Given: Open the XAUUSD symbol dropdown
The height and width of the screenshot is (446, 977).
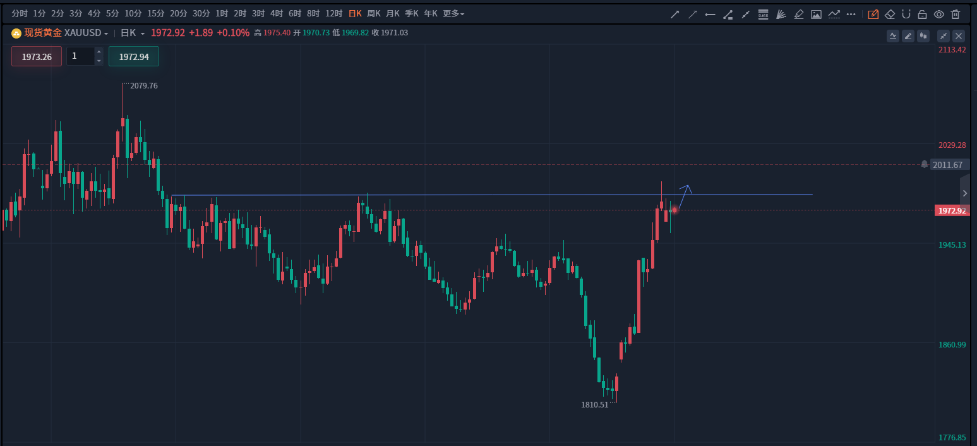Looking at the screenshot, I should click(x=86, y=33).
